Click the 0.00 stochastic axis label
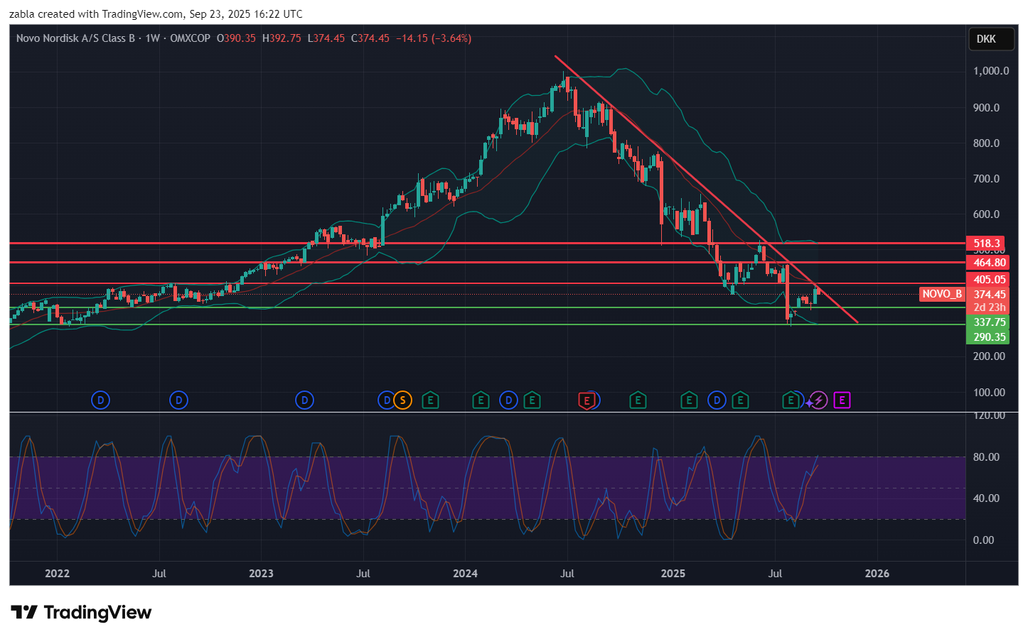 983,540
